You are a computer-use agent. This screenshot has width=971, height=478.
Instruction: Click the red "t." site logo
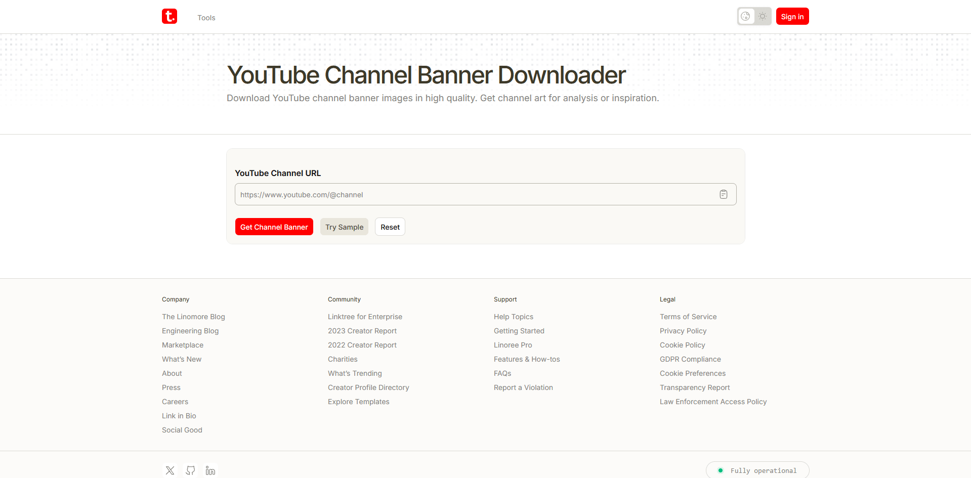pyautogui.click(x=170, y=16)
